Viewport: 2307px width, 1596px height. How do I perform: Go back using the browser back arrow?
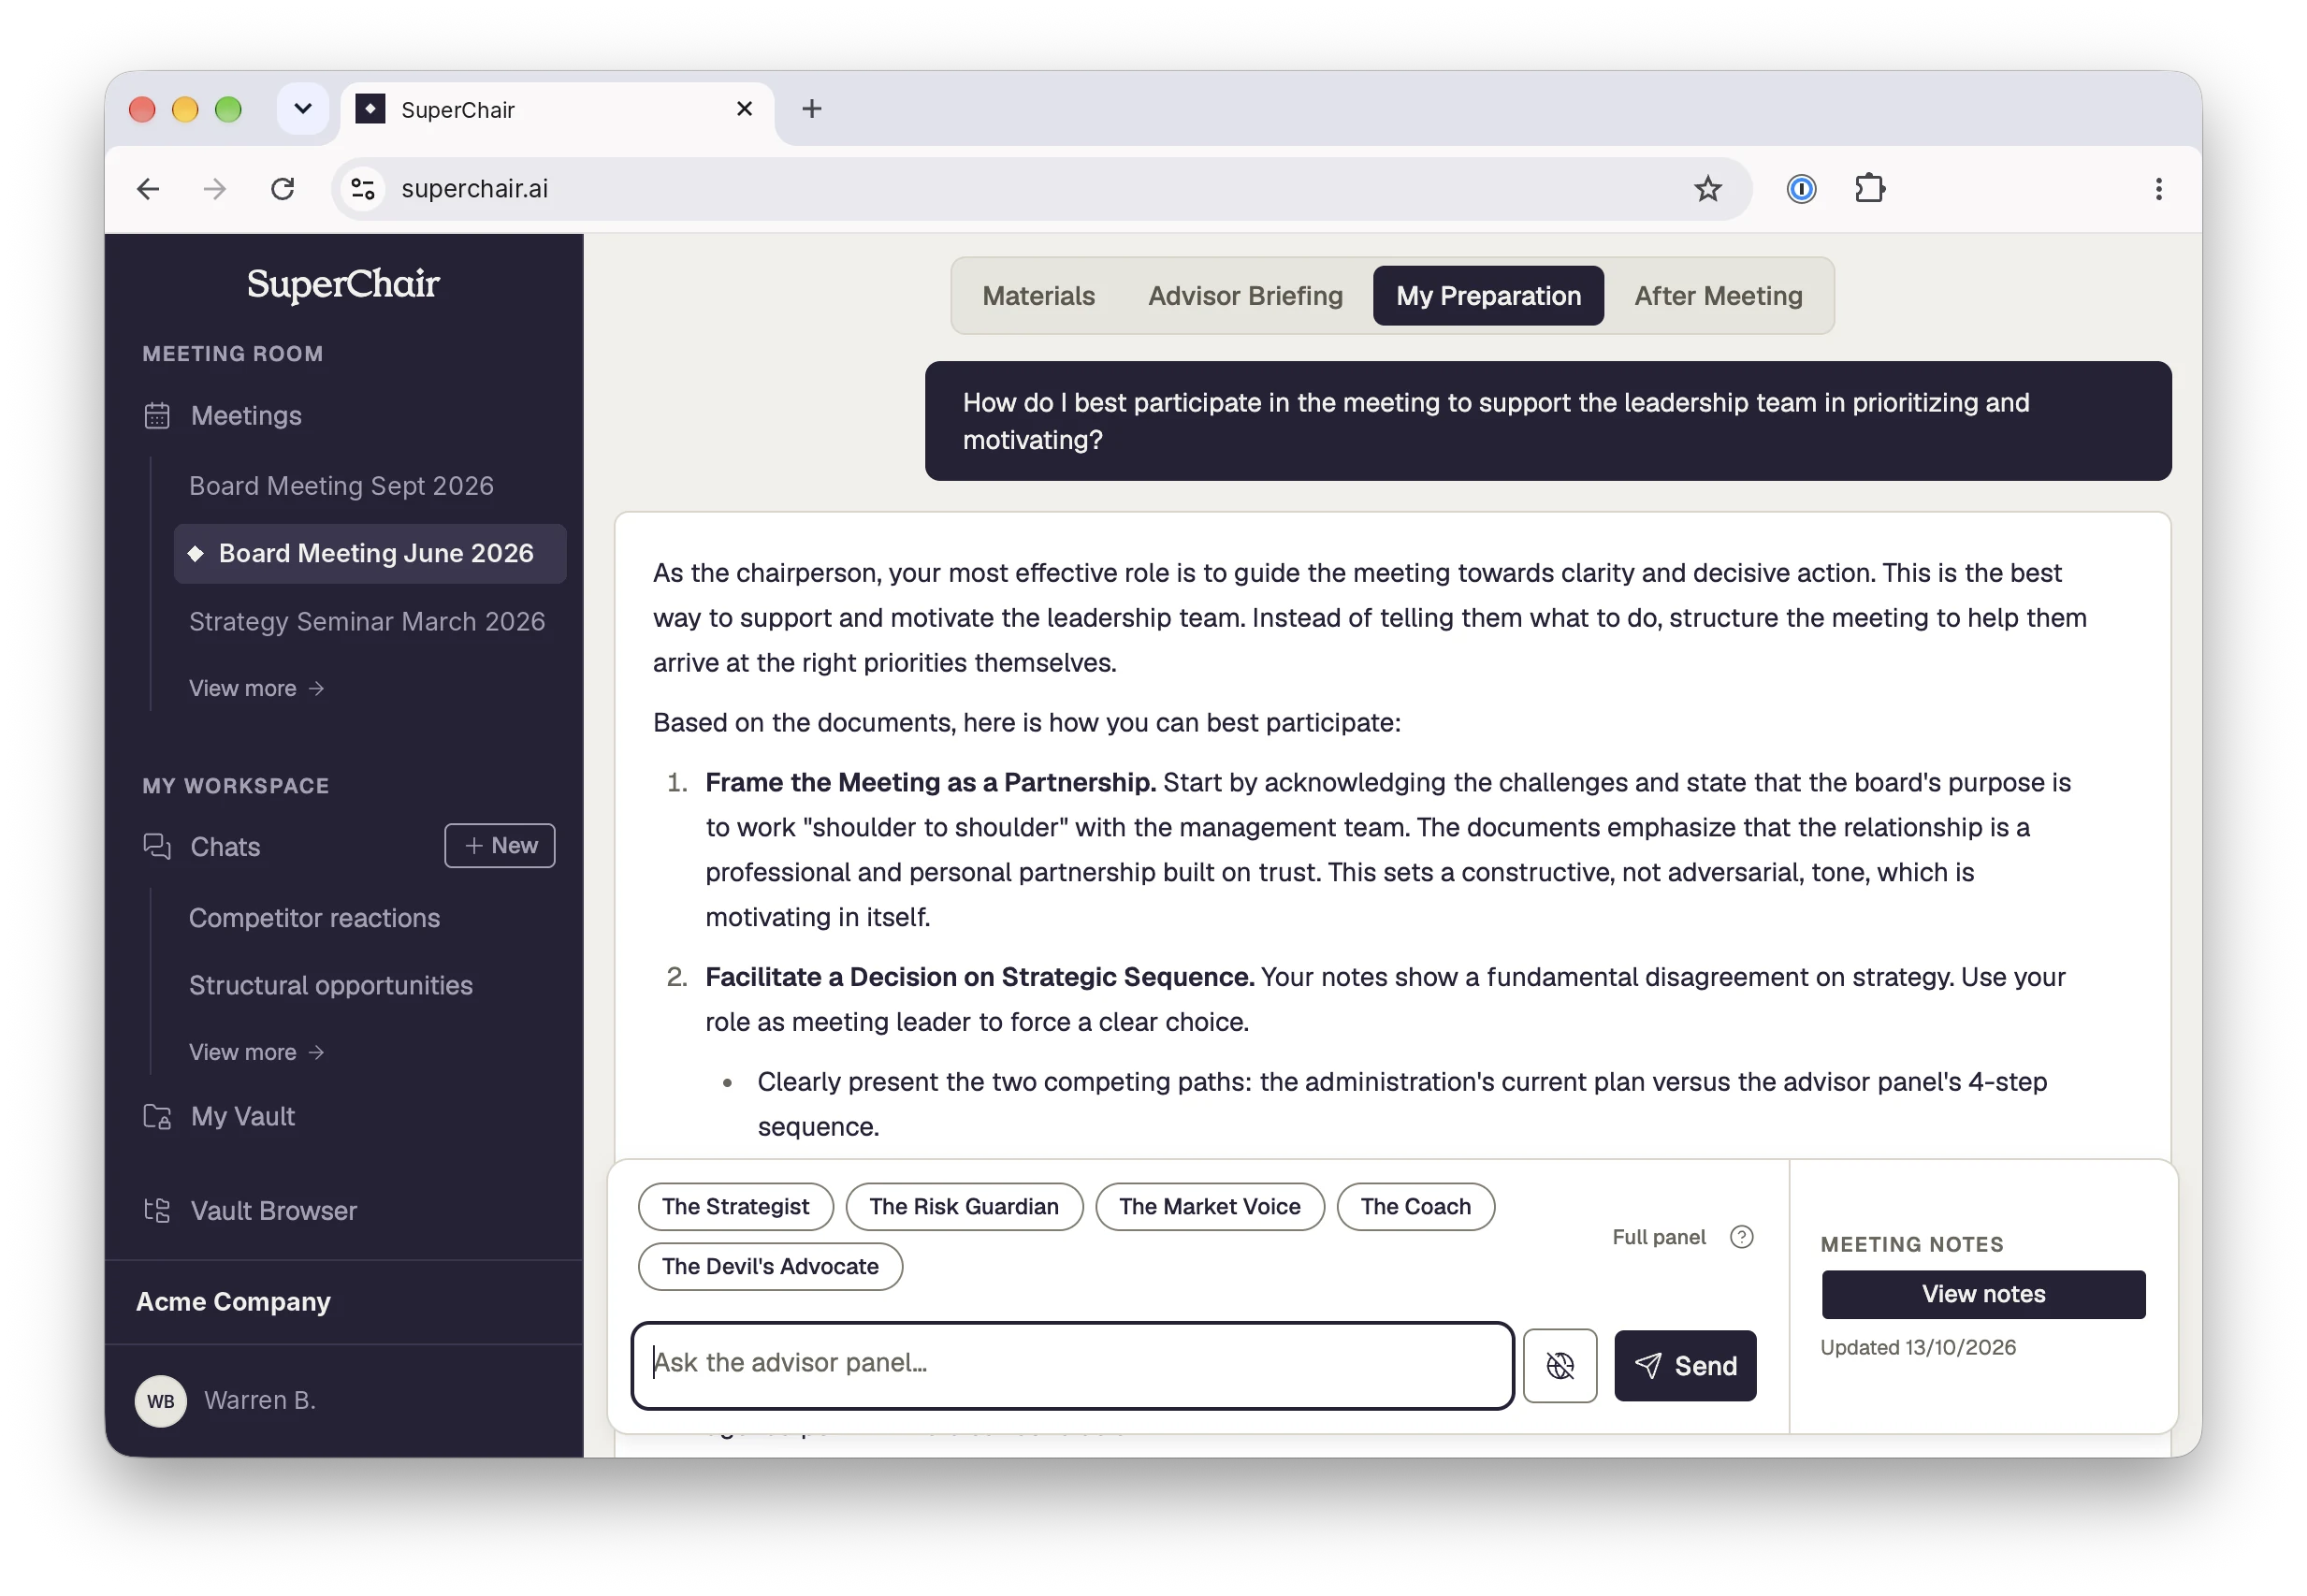click(x=148, y=188)
